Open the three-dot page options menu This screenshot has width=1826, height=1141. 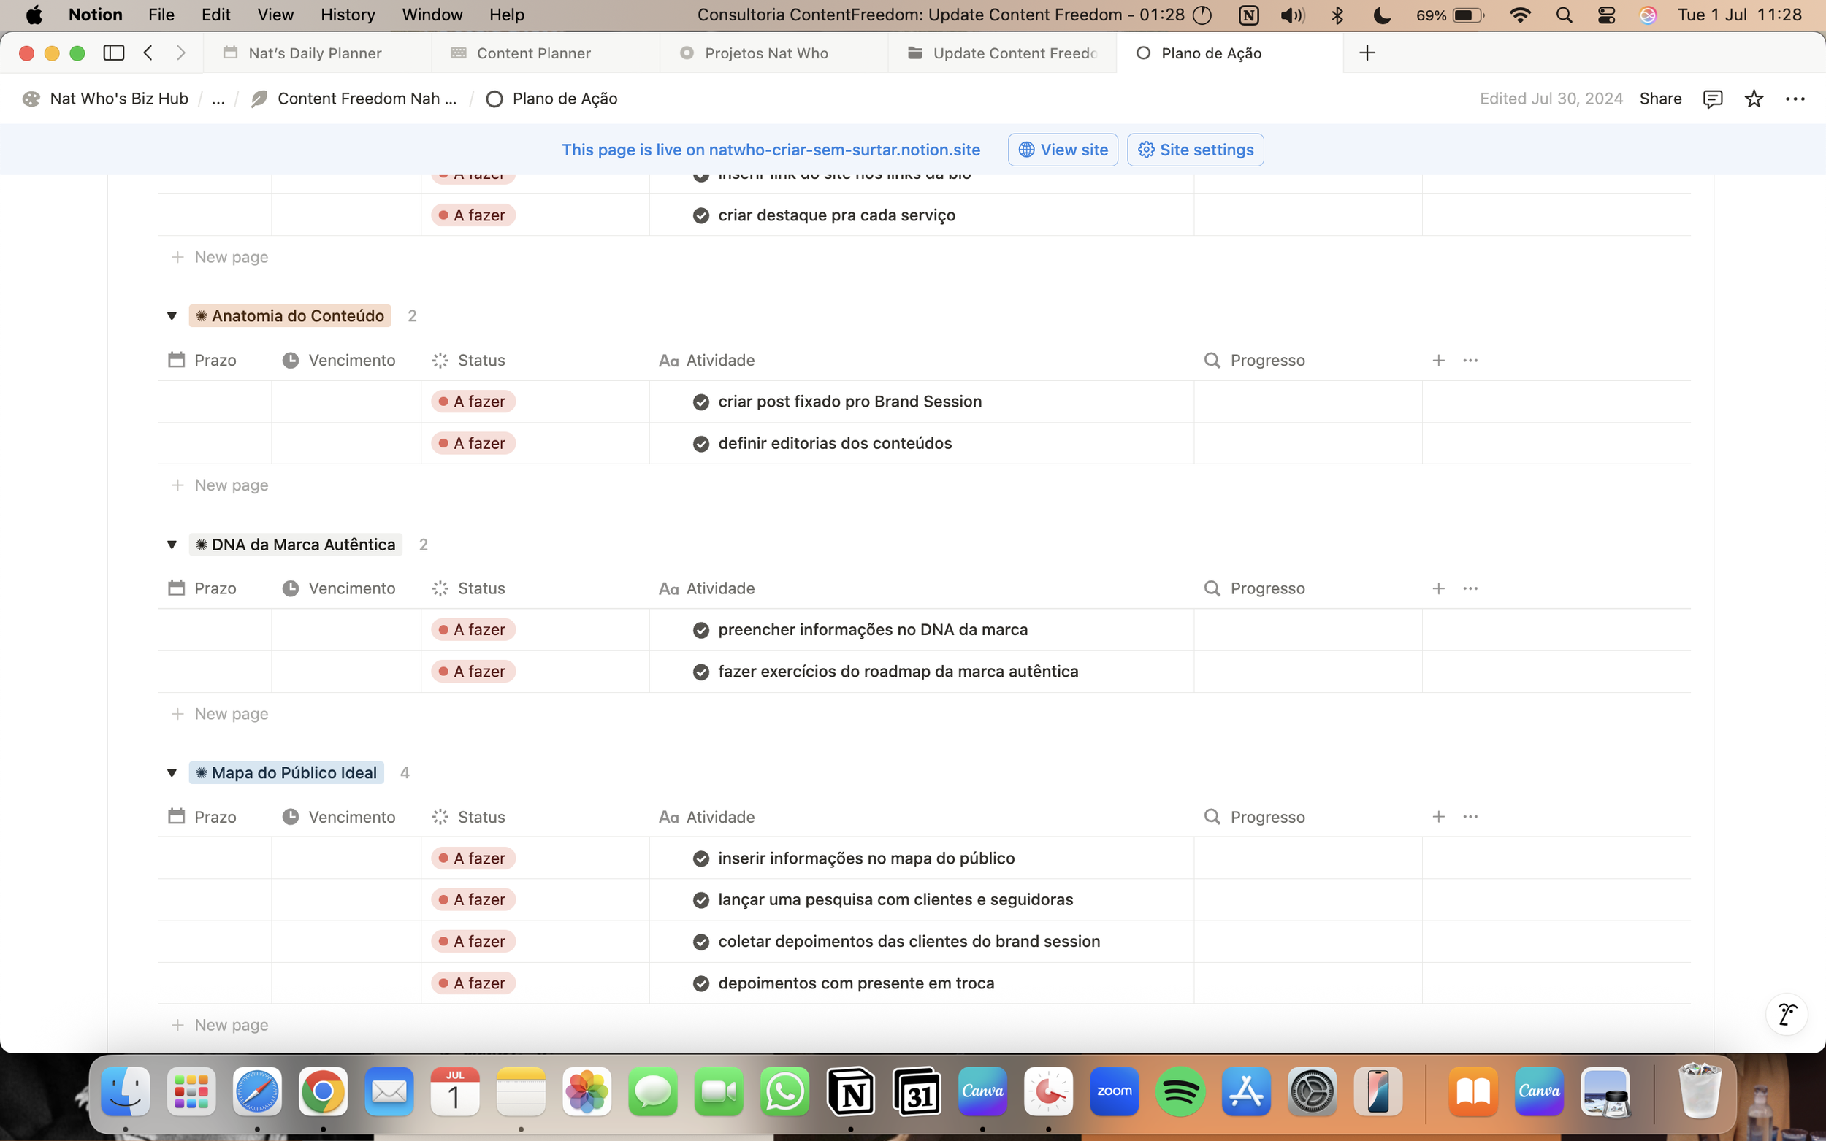tap(1795, 99)
